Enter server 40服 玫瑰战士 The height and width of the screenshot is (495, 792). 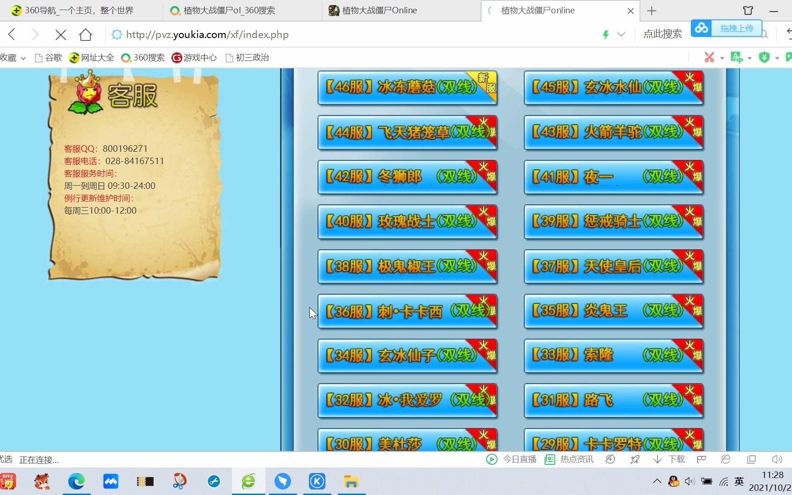tap(407, 222)
